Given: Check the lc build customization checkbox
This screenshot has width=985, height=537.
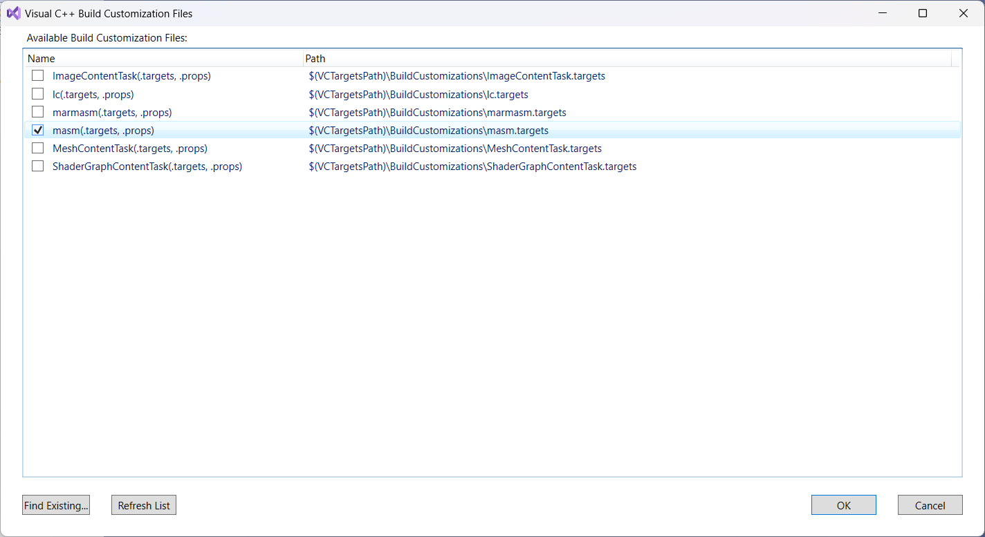Looking at the screenshot, I should 38,94.
